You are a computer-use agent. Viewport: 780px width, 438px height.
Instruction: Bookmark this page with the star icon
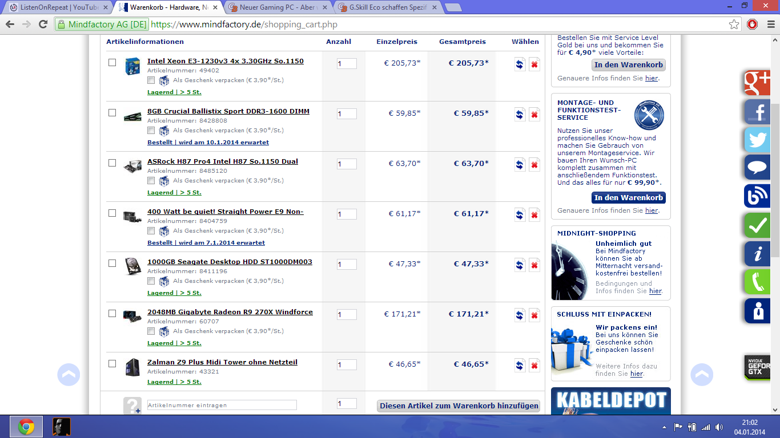[734, 25]
